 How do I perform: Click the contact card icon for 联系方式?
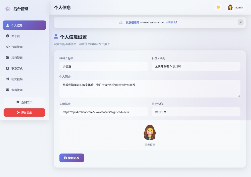point(8,68)
